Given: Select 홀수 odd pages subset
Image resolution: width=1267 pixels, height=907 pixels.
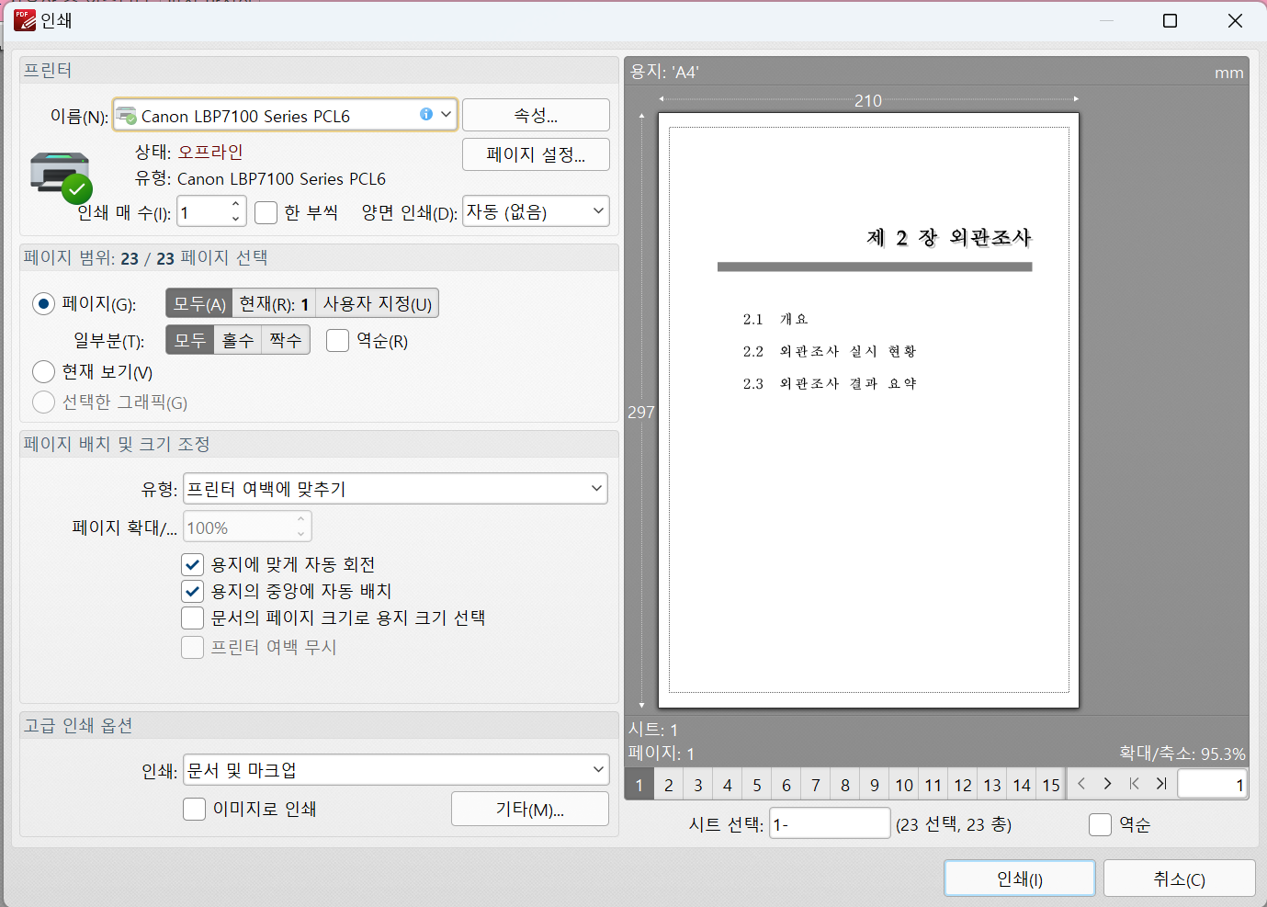Looking at the screenshot, I should click(x=238, y=341).
